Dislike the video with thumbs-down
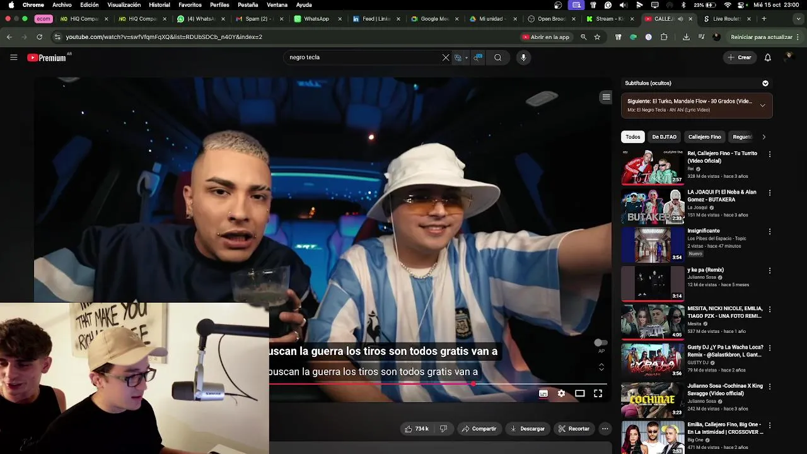807x454 pixels. (443, 429)
